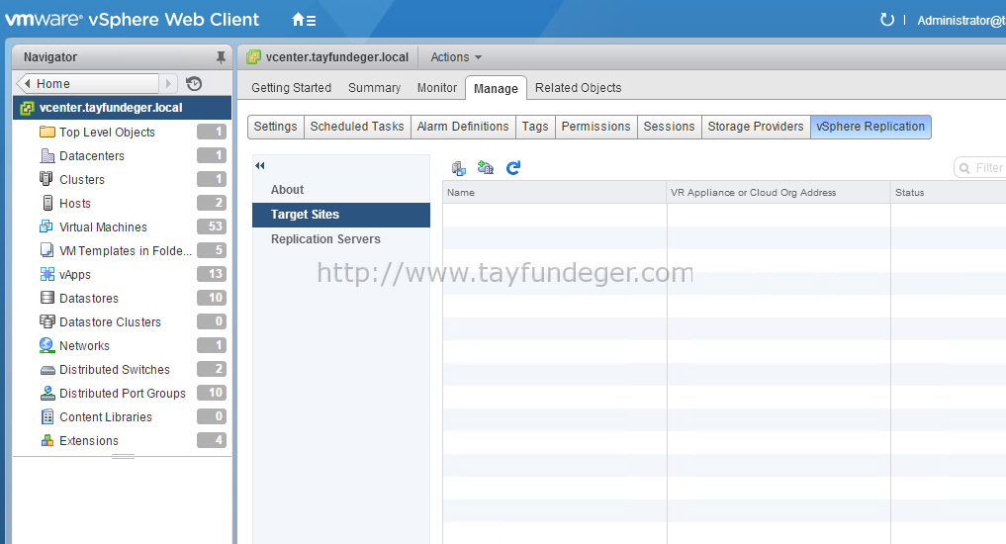Open the navigation history clock icon

[194, 83]
